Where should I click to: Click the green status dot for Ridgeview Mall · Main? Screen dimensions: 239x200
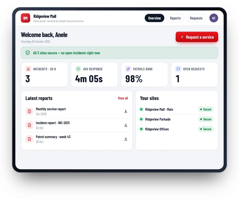pyautogui.click(x=141, y=109)
